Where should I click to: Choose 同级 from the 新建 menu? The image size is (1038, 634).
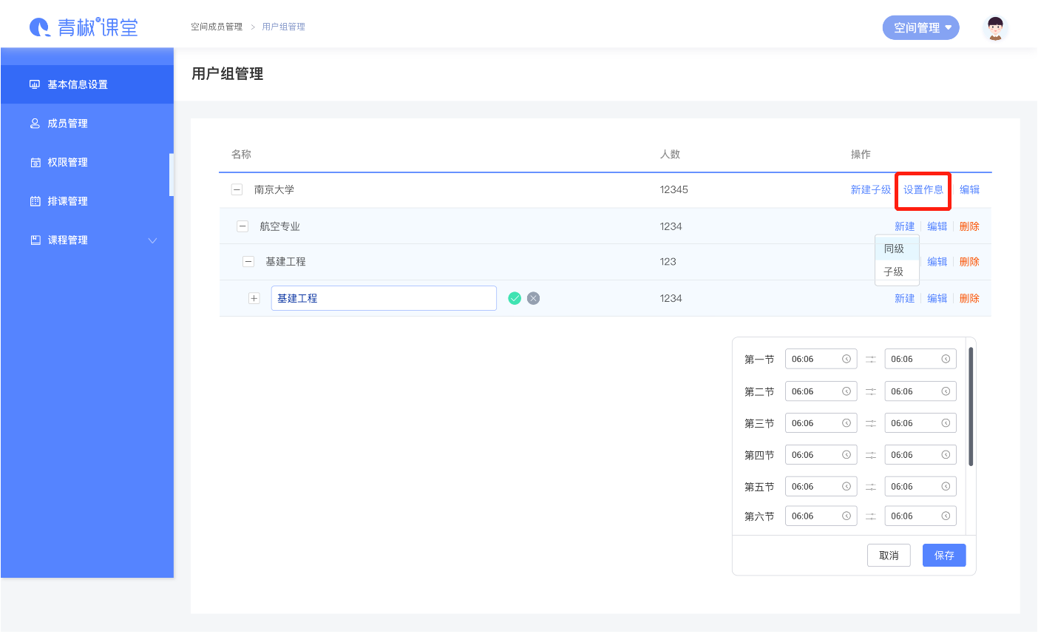point(897,249)
